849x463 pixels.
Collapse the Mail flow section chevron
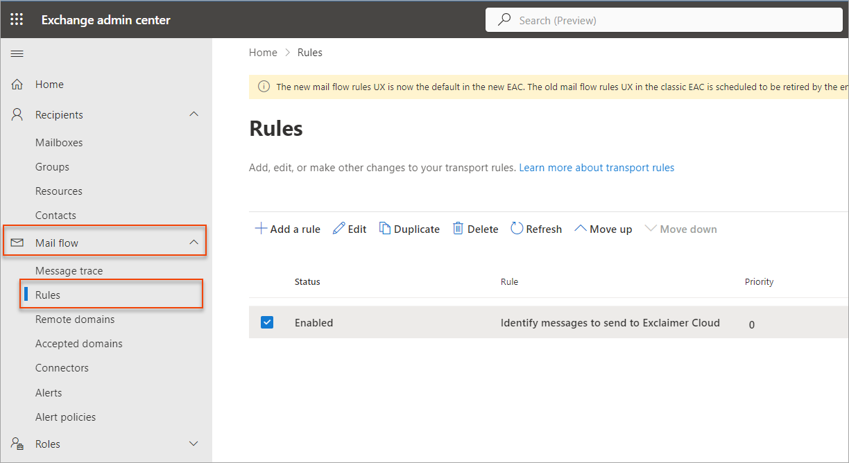tap(194, 243)
